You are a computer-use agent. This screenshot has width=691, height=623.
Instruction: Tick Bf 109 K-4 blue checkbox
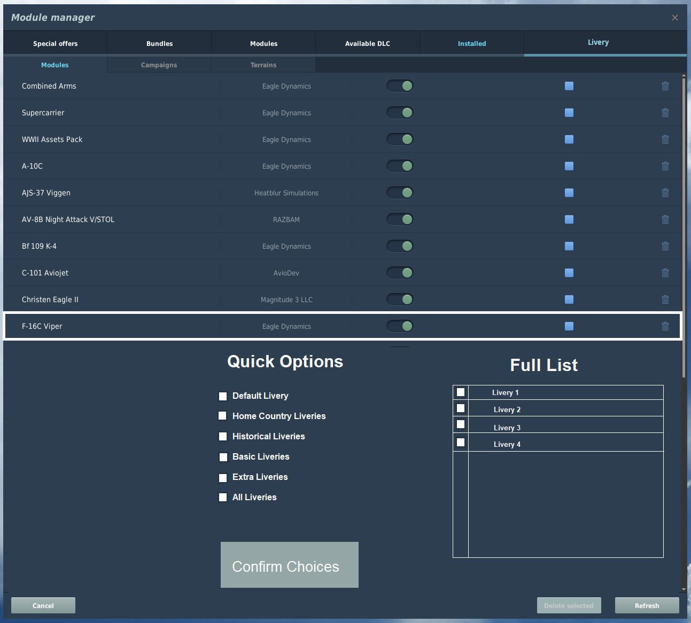(569, 246)
